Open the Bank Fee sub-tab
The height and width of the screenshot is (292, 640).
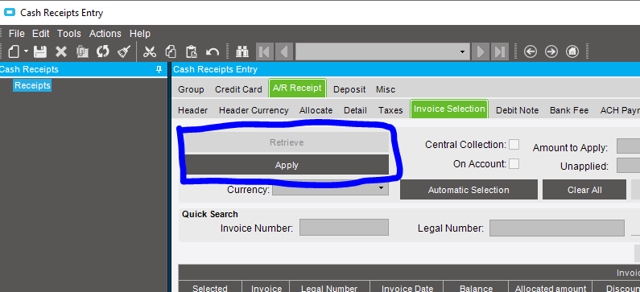[569, 110]
